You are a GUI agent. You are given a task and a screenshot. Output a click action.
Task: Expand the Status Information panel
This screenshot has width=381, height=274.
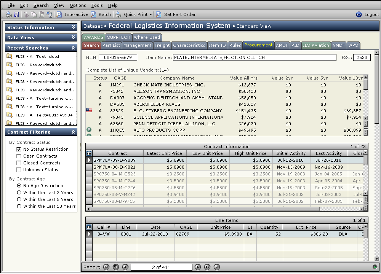(74, 27)
